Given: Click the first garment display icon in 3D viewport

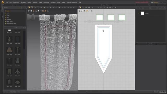Looking at the screenshot, I should [29, 11].
